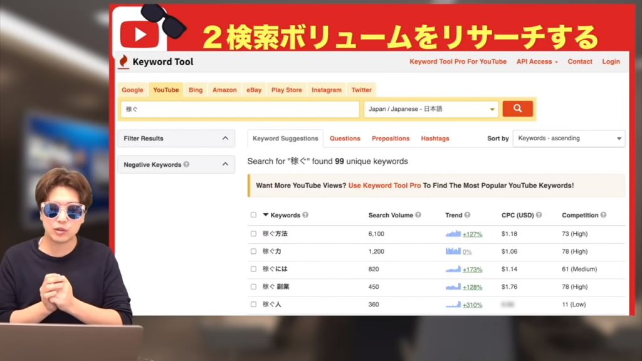Viewport: 642px width, 361px height.
Task: Follow the Use Keyword Tool Pro link
Action: [384, 186]
